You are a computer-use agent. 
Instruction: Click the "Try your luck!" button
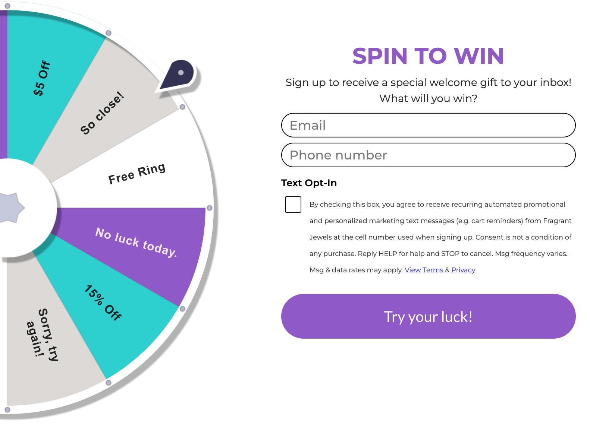428,316
